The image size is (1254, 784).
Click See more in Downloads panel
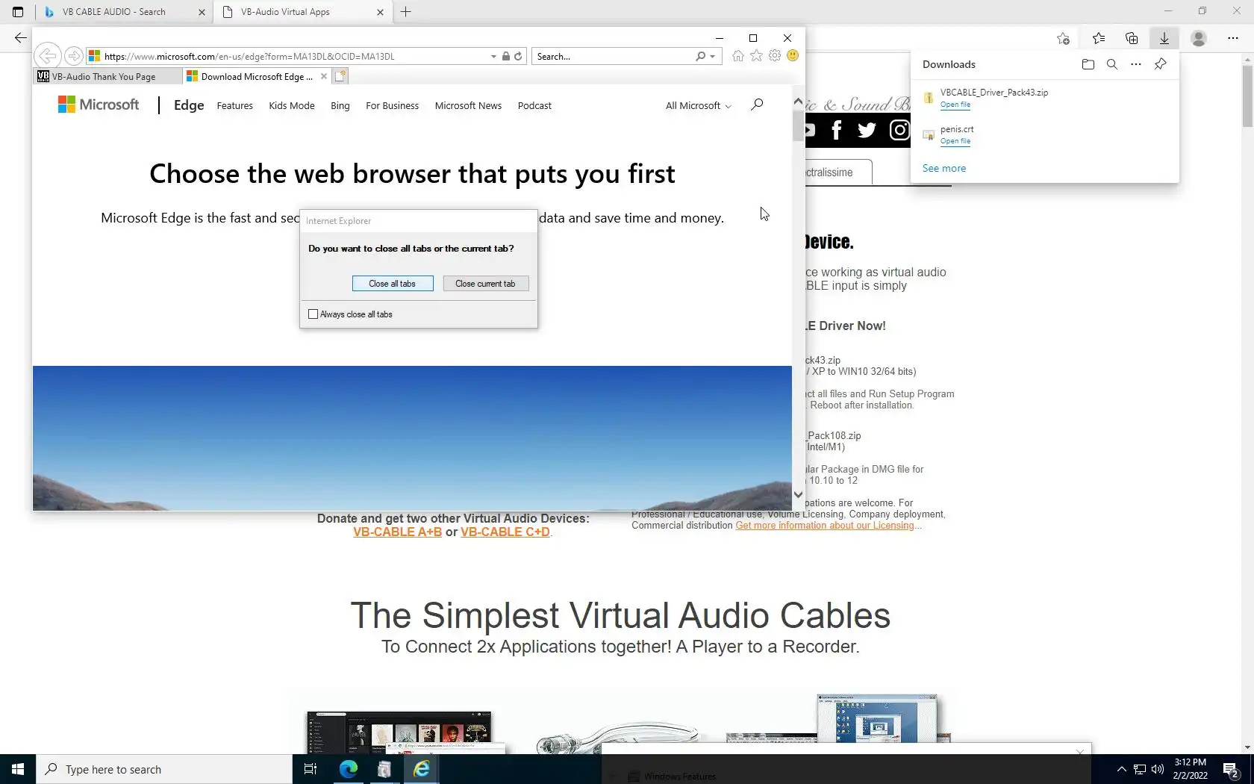click(x=944, y=168)
